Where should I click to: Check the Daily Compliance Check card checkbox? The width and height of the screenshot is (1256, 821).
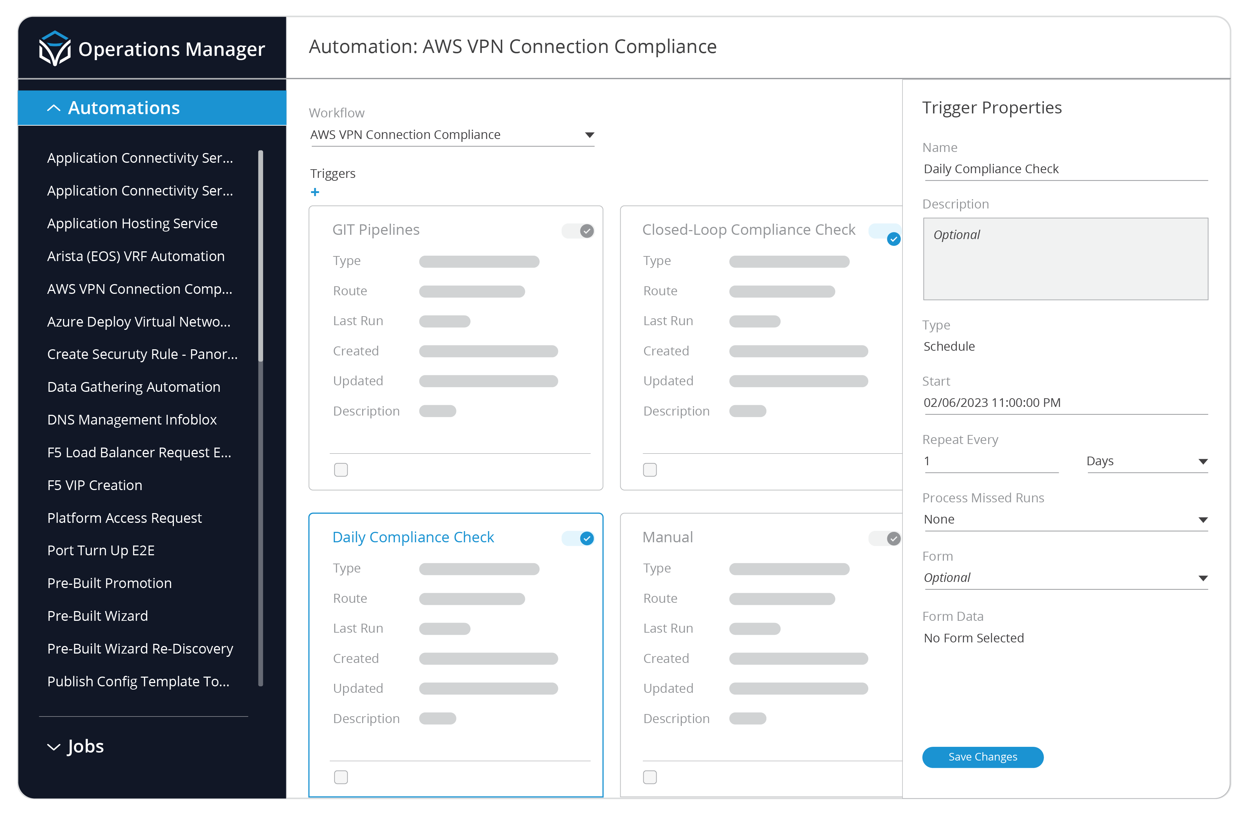(341, 777)
